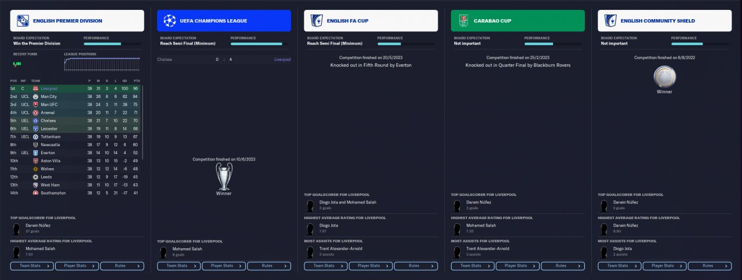Click Darwin Núñez name in Carabao Cup panel
Viewport: 742px width, 280px height.
coord(479,202)
